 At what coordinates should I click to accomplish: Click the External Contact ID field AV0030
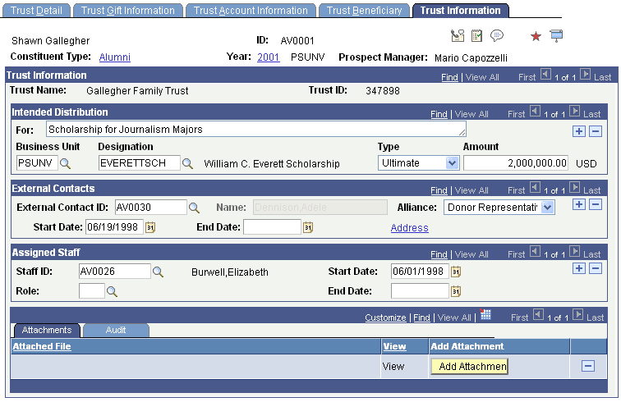(x=151, y=208)
